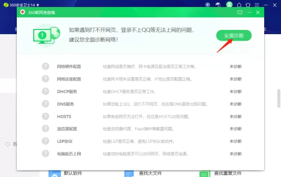This screenshot has height=177, width=281.
Task: Click 未诊断 status for 网络硬件配置
Action: tap(236, 66)
